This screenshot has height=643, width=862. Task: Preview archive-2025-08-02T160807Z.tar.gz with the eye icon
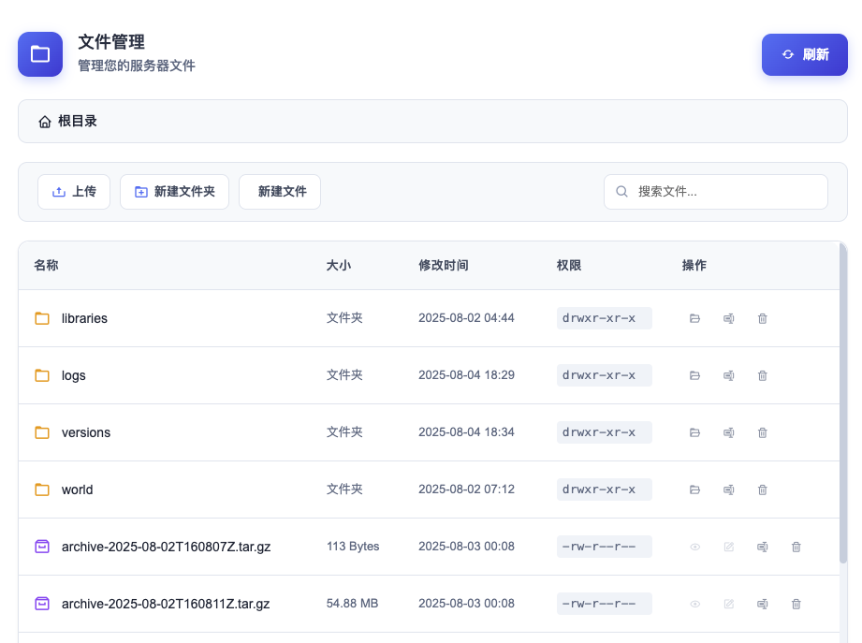click(x=694, y=547)
